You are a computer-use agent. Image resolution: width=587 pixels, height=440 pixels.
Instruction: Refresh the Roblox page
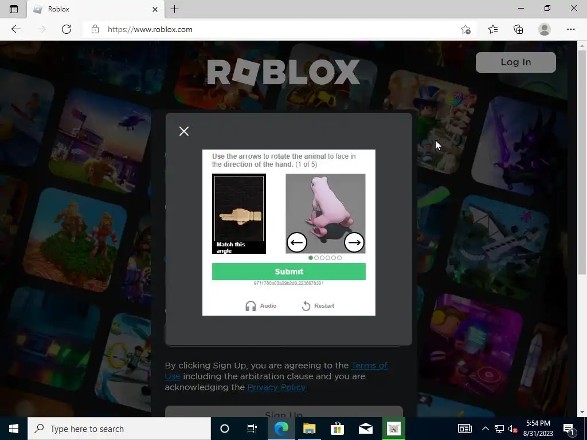point(66,29)
